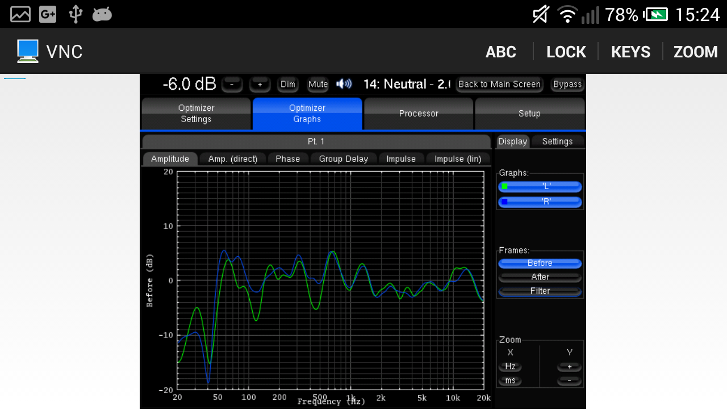Increase Y zoom with plus button
The width and height of the screenshot is (727, 409).
click(x=569, y=367)
